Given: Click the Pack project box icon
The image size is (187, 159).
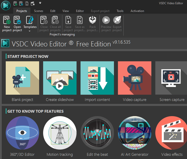Looking at the screenshot, I should [x=93, y=20].
